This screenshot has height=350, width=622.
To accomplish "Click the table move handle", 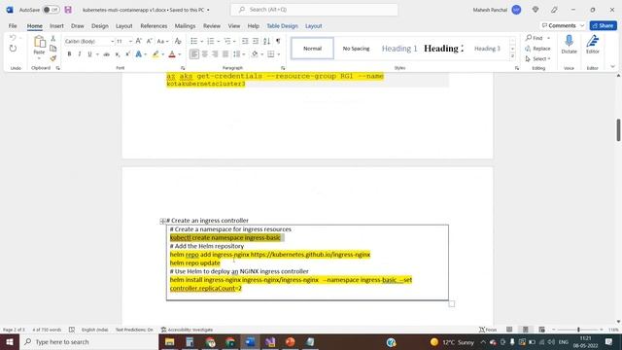I will [x=162, y=221].
